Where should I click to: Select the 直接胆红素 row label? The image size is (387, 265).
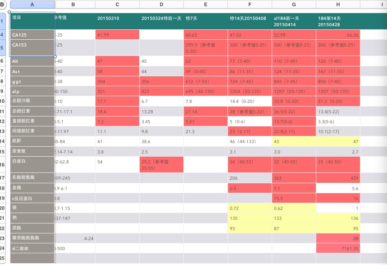32,121
